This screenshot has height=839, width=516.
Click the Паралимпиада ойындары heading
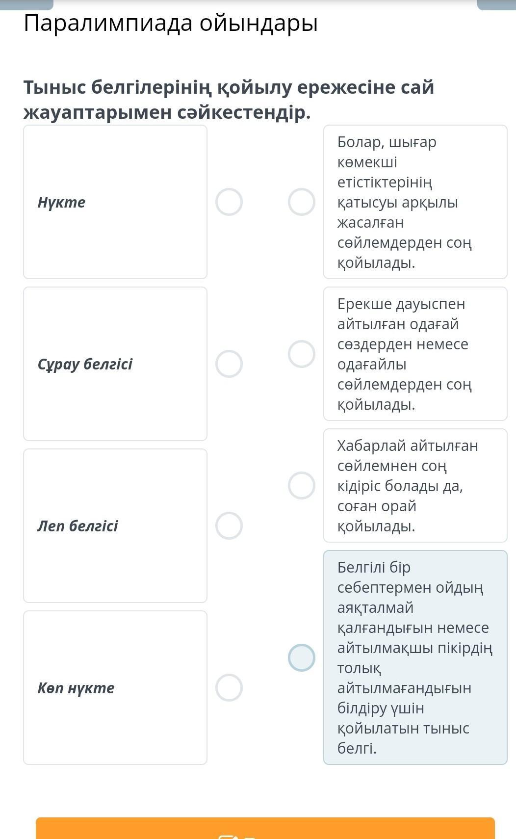pos(171,23)
